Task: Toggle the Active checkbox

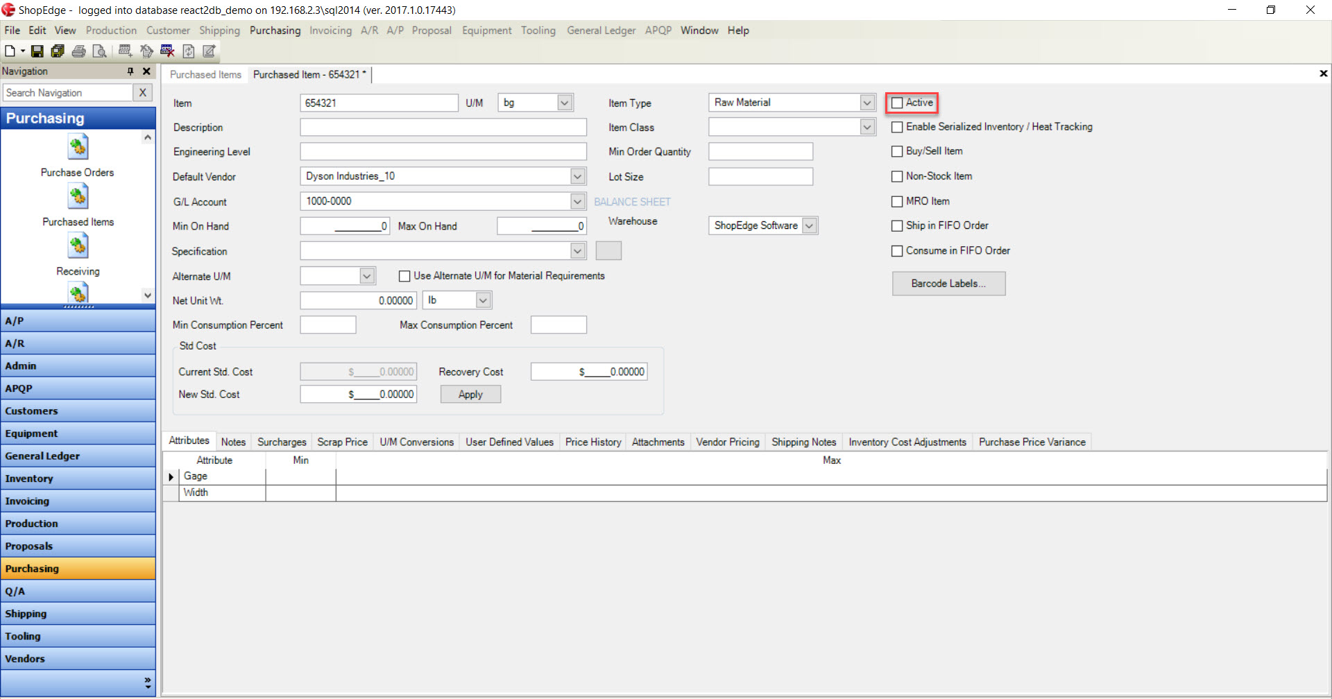Action: 897,103
